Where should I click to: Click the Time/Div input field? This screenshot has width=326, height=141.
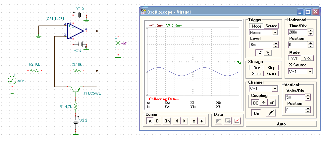coord(298,33)
